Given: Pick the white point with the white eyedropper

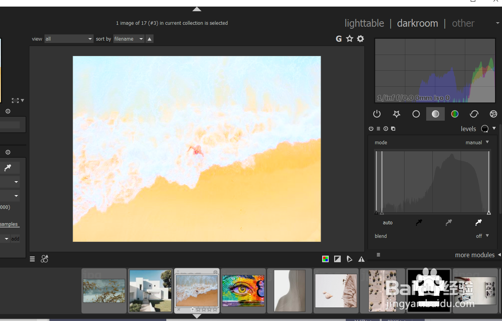Looking at the screenshot, I should pos(478,222).
